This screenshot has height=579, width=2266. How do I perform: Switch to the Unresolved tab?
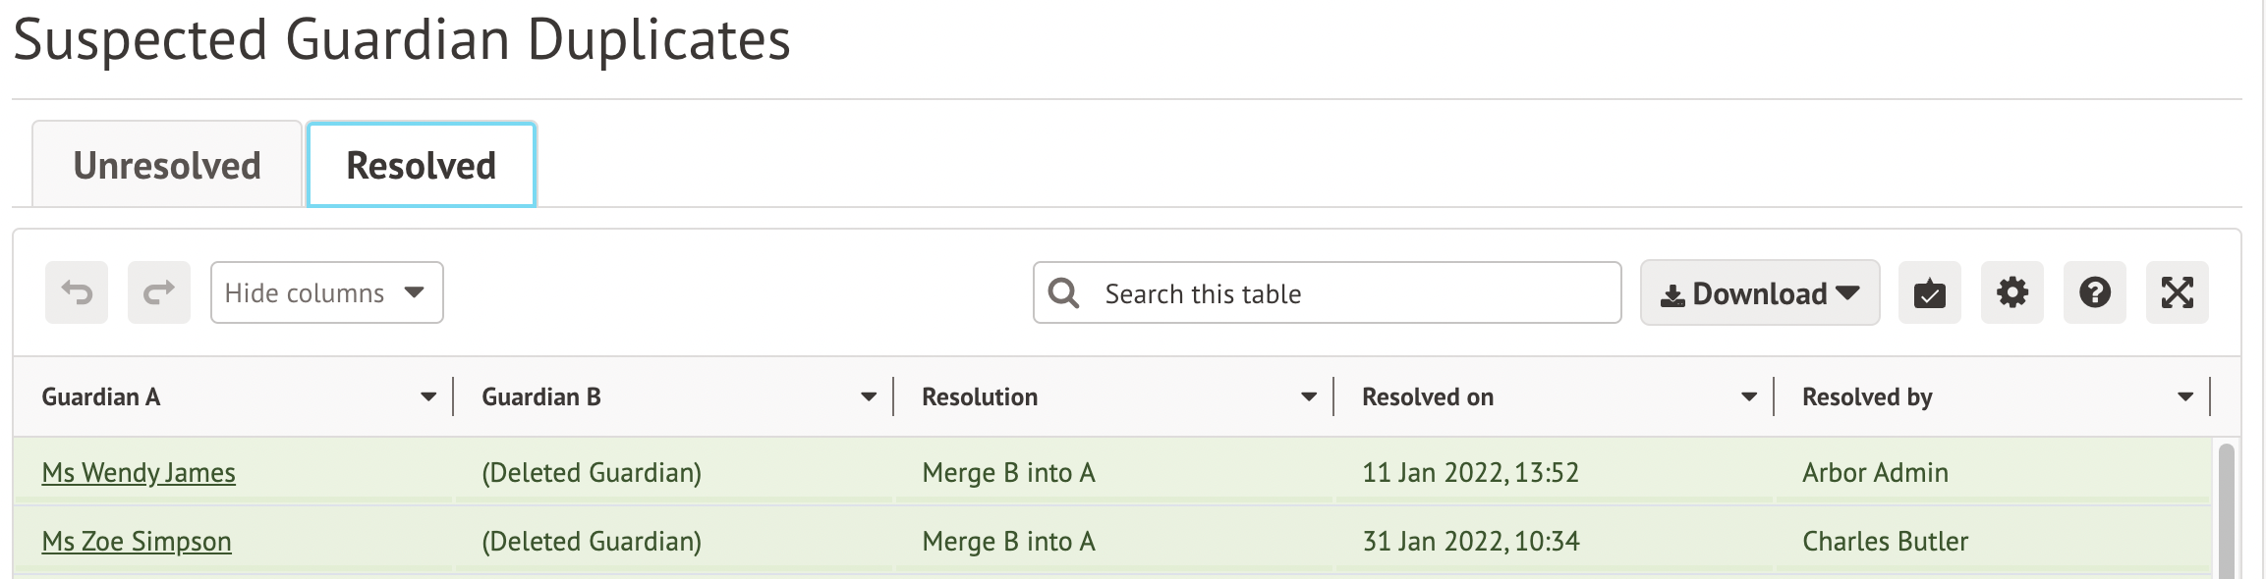[167, 165]
